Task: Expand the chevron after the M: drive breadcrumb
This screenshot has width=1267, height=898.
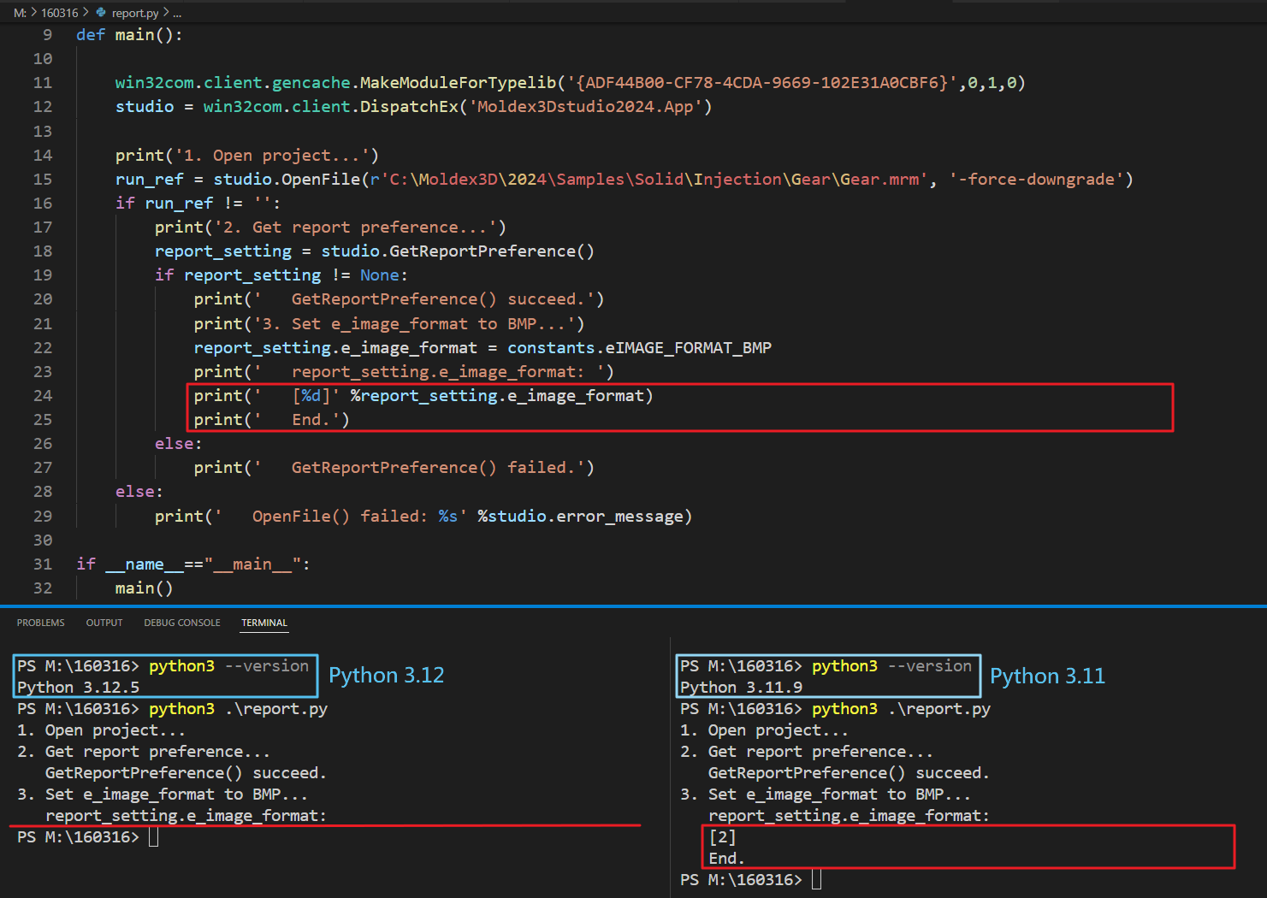Action: (34, 12)
